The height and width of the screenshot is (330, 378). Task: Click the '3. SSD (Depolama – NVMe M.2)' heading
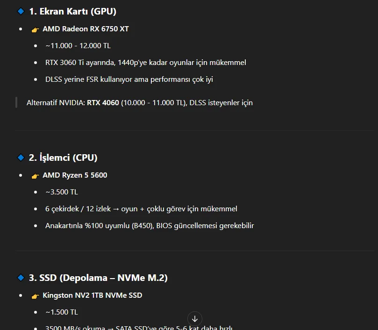(x=98, y=278)
